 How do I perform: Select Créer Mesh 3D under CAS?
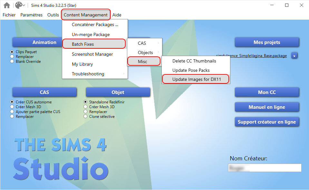tap(12, 107)
